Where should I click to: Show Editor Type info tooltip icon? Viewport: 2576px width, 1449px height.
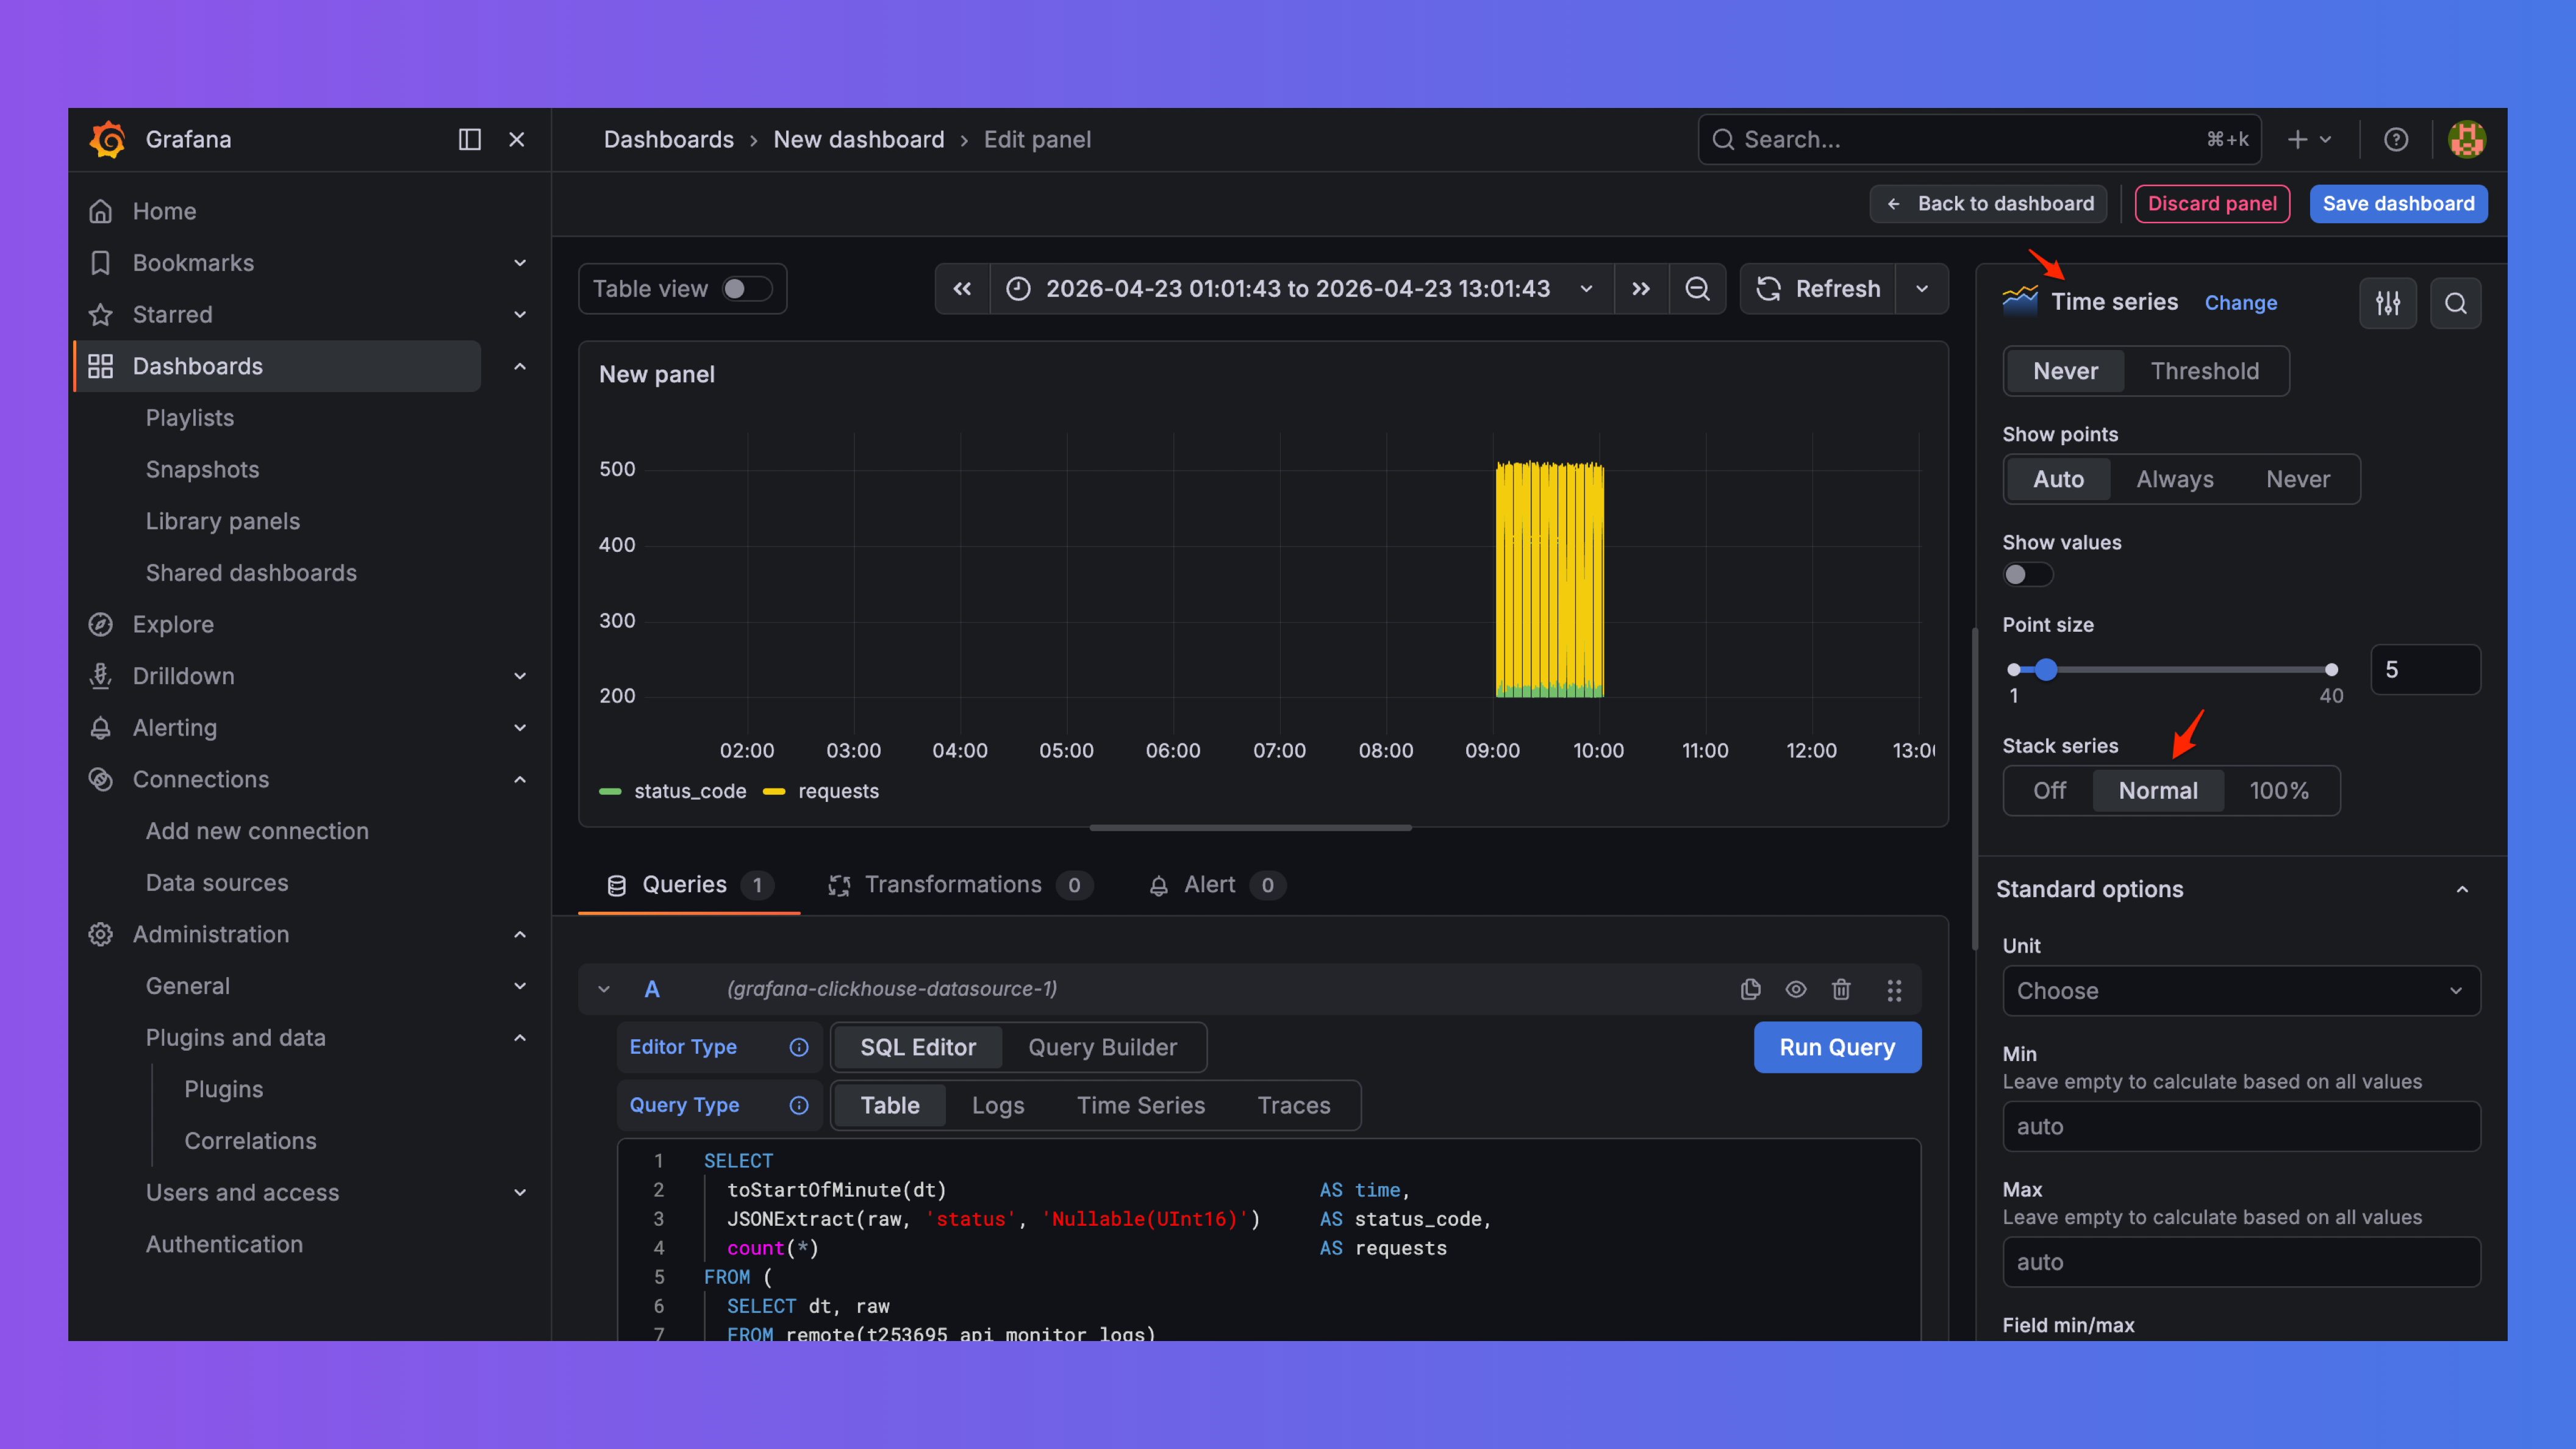tap(798, 1047)
